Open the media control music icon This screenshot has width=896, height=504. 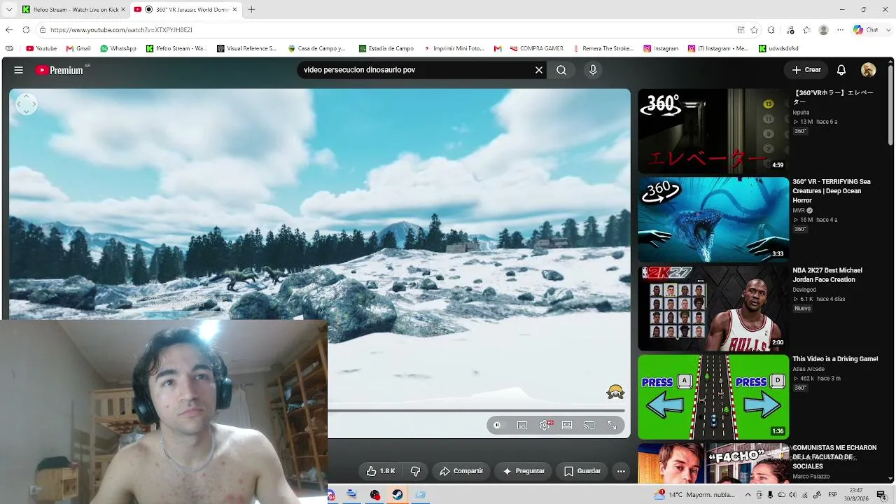(790, 30)
